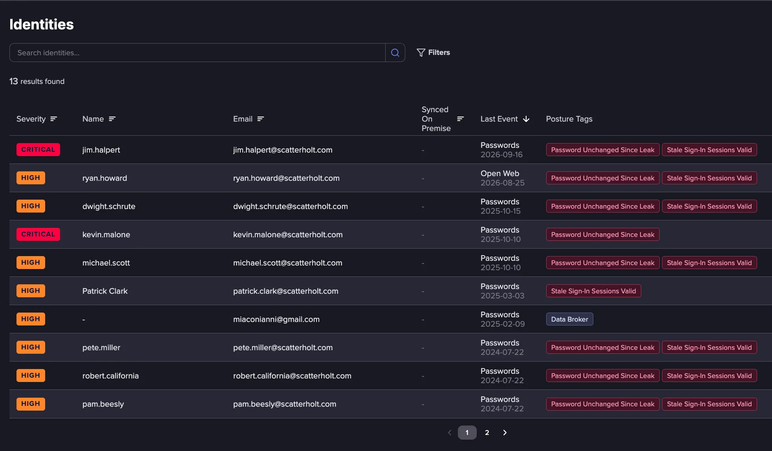Screen dimensions: 772x451
Task: Click Posture Tags column header
Action: pos(569,119)
